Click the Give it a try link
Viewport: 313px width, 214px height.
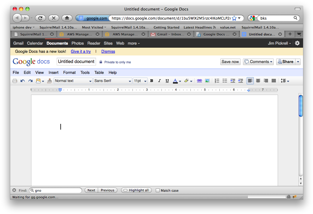click(x=81, y=51)
